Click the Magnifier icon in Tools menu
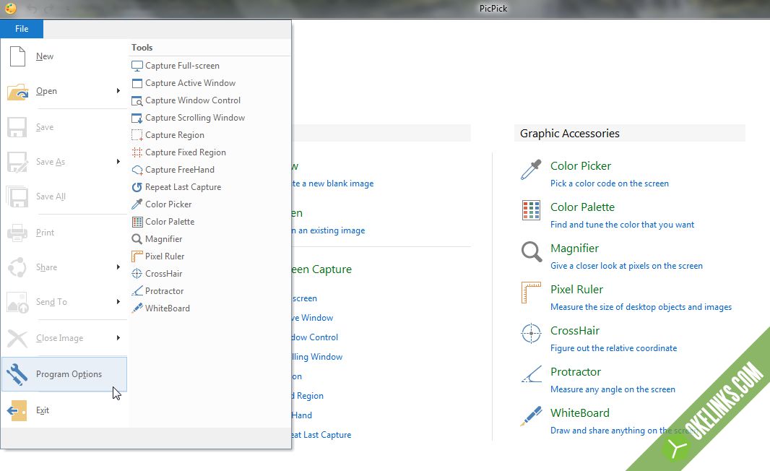 137,239
